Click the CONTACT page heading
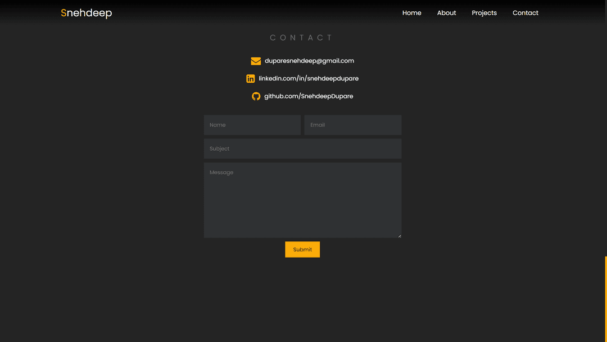 click(x=302, y=37)
